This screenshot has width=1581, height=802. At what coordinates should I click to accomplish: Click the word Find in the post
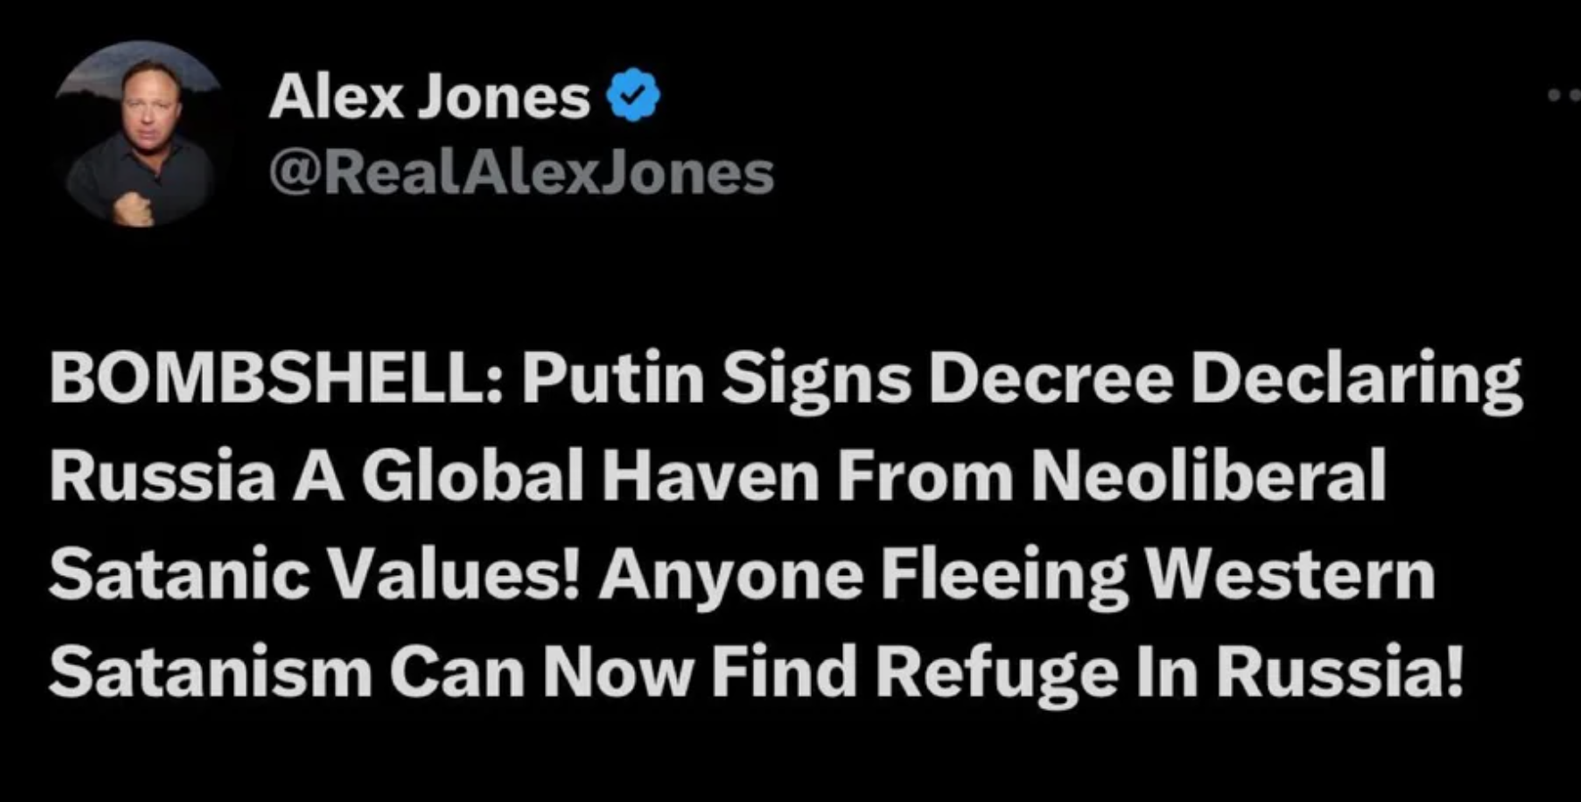click(x=784, y=672)
